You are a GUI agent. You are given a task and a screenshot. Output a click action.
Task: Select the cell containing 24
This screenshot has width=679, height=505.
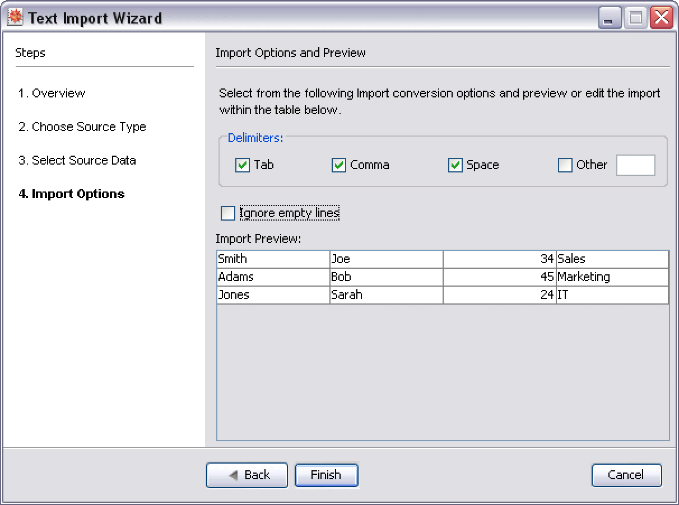[499, 295]
